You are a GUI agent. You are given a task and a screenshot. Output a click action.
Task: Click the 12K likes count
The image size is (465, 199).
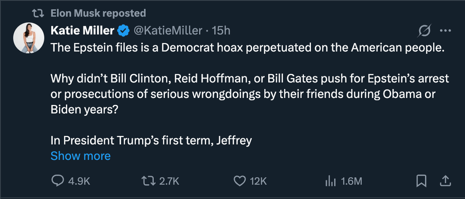258,181
